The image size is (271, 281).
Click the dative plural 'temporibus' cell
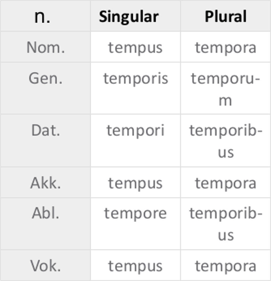[x=226, y=141]
